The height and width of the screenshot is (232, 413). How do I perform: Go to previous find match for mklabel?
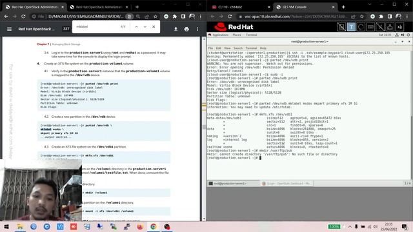pyautogui.click(x=136, y=26)
